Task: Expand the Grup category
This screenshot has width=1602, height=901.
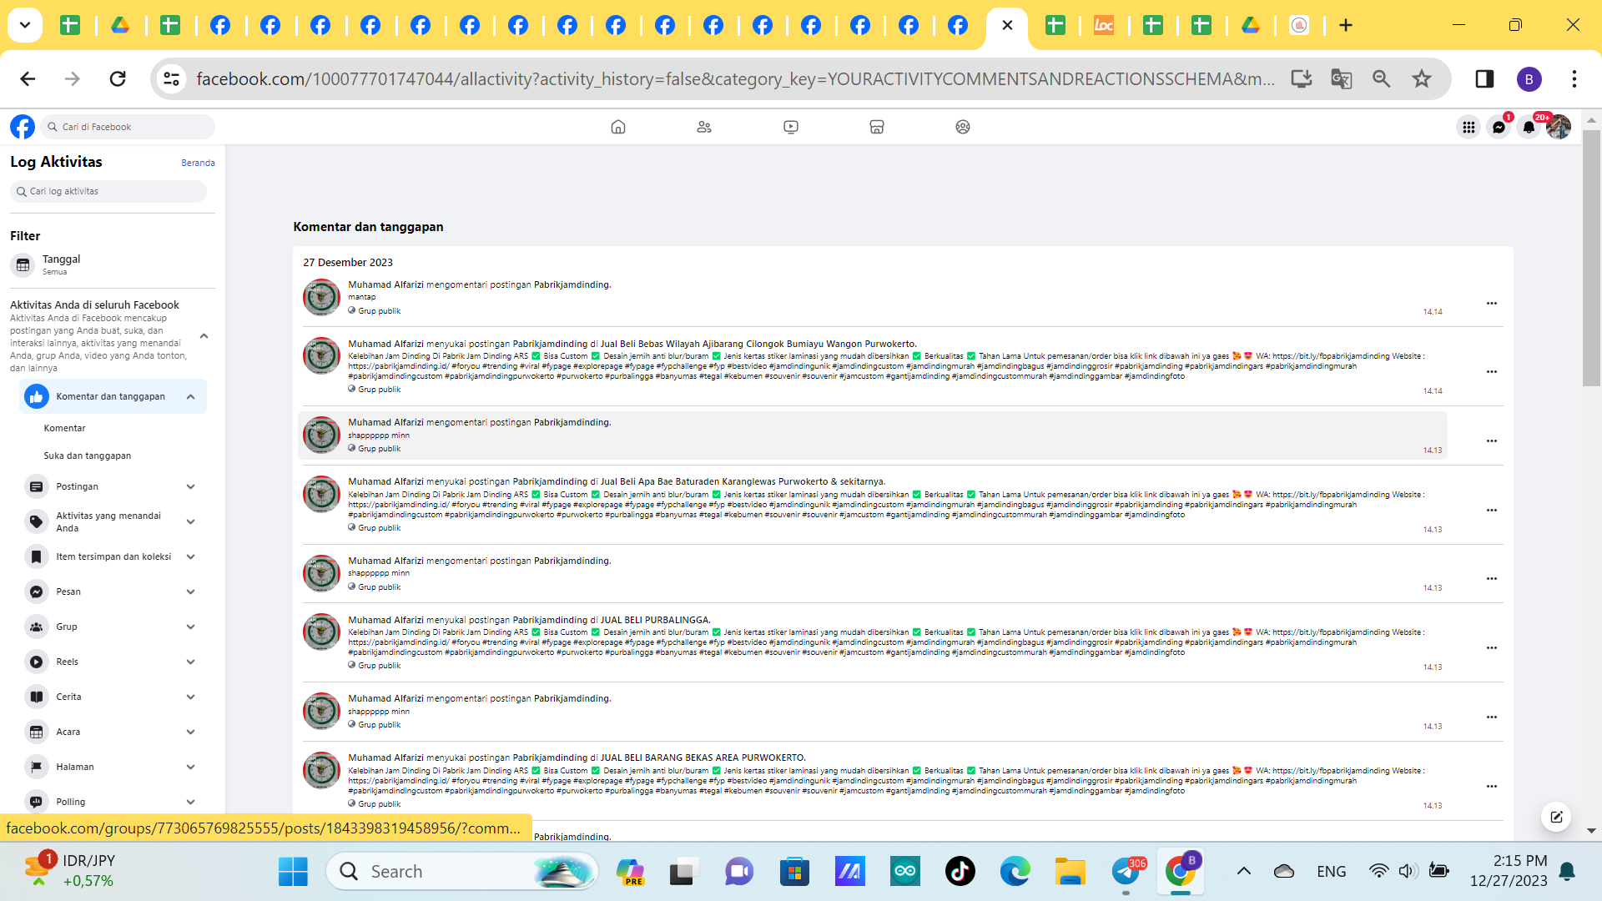Action: coord(190,627)
